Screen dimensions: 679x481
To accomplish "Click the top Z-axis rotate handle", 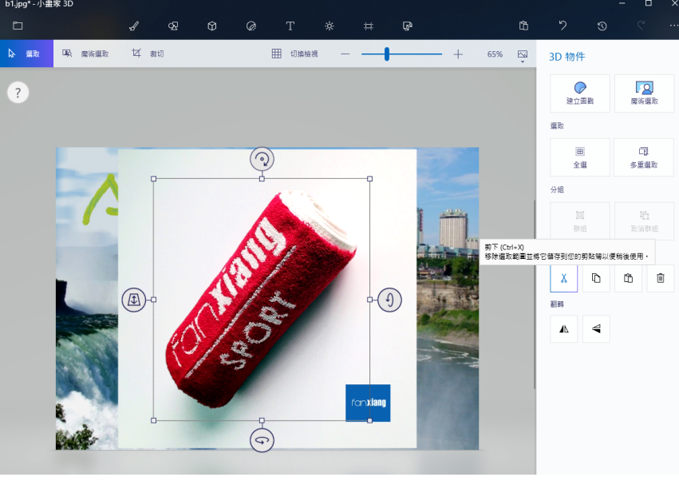I will [262, 159].
